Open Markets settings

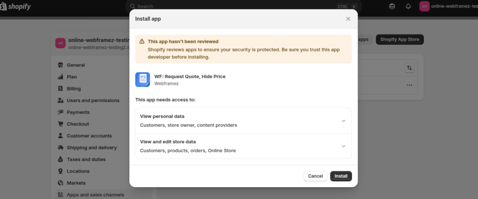click(x=76, y=183)
